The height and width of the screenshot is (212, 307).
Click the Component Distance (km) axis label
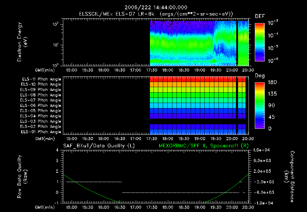click(x=289, y=177)
